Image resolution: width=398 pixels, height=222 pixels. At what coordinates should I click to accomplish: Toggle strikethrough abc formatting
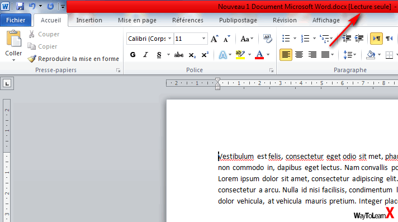[179, 55]
